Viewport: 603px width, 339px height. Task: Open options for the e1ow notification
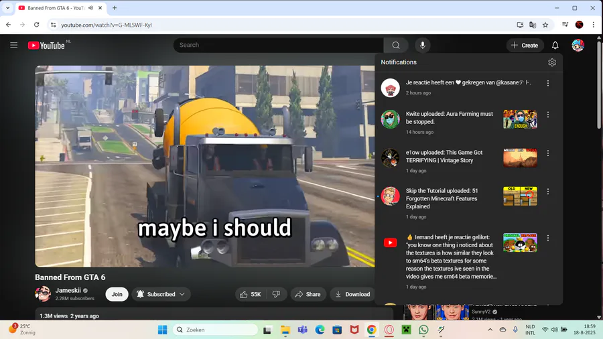547,153
